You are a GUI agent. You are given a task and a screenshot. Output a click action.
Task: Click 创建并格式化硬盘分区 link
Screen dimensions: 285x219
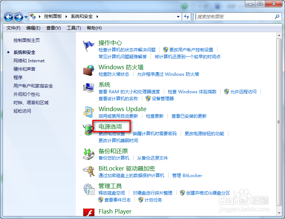[x=208, y=193]
